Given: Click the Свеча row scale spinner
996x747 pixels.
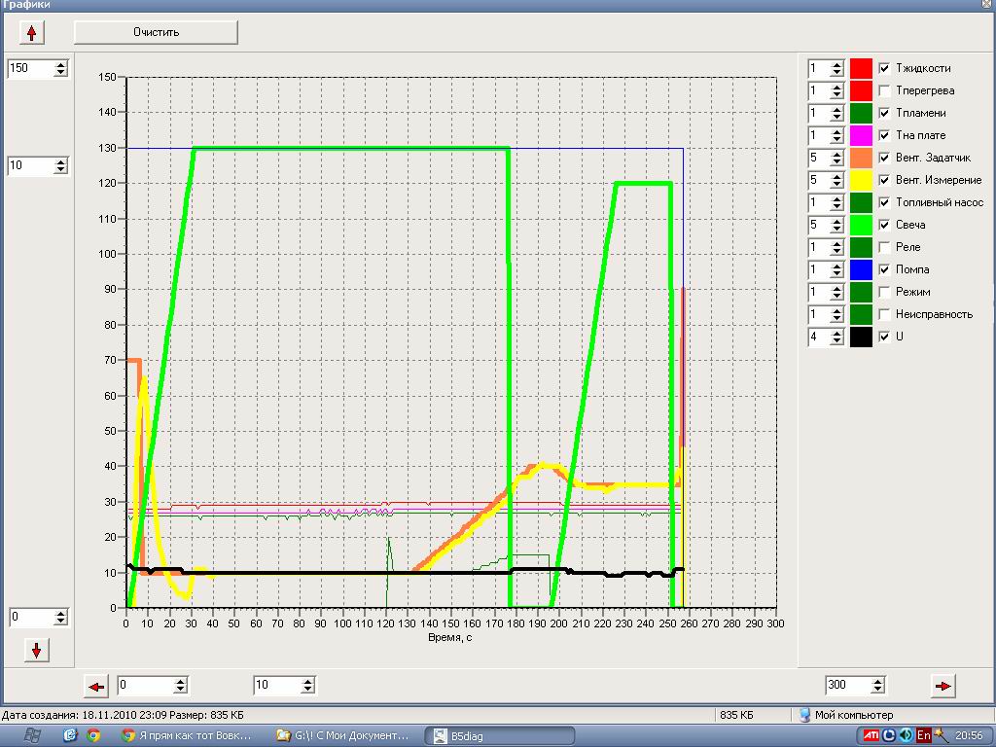Looking at the screenshot, I should tap(826, 225).
